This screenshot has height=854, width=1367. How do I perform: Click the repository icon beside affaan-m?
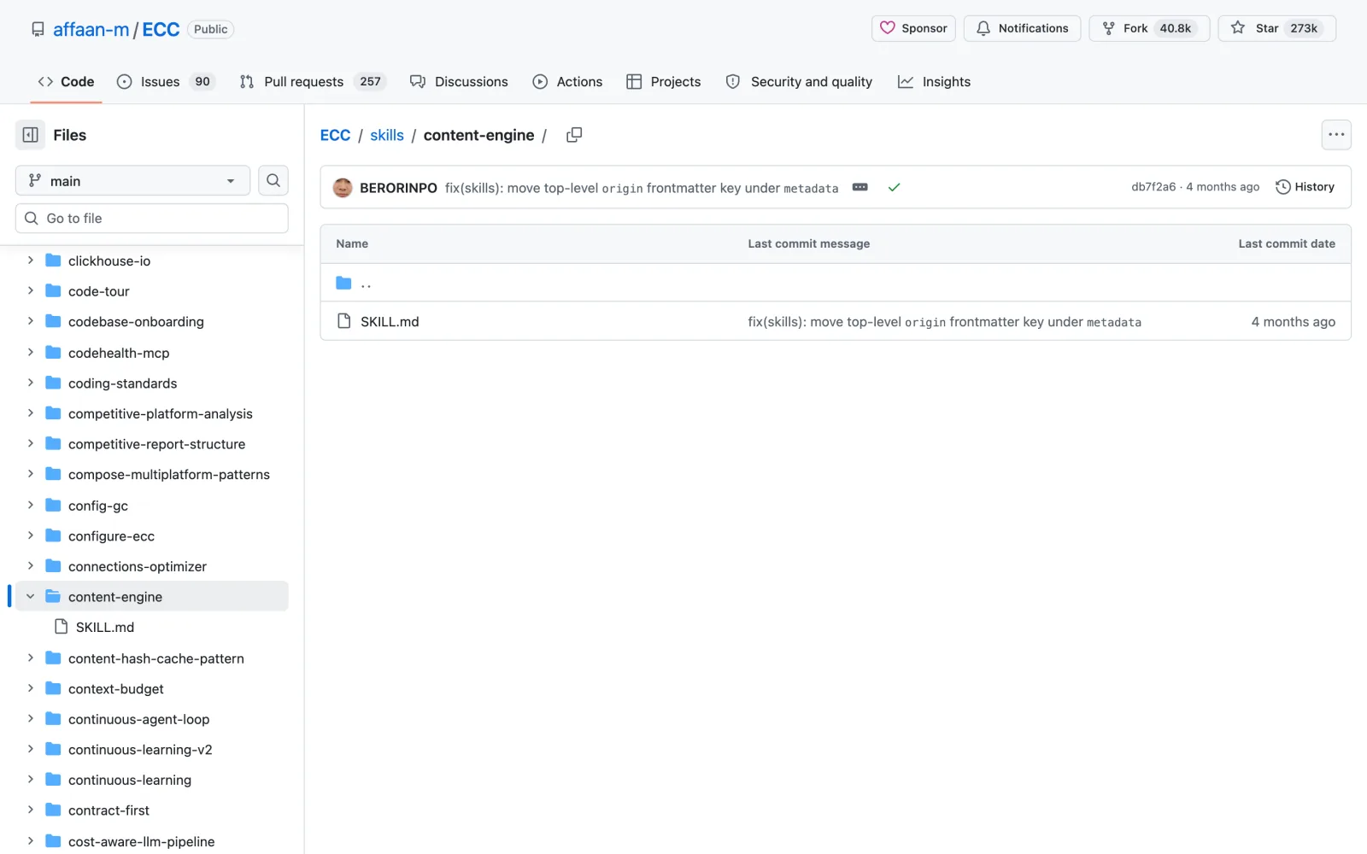[38, 29]
